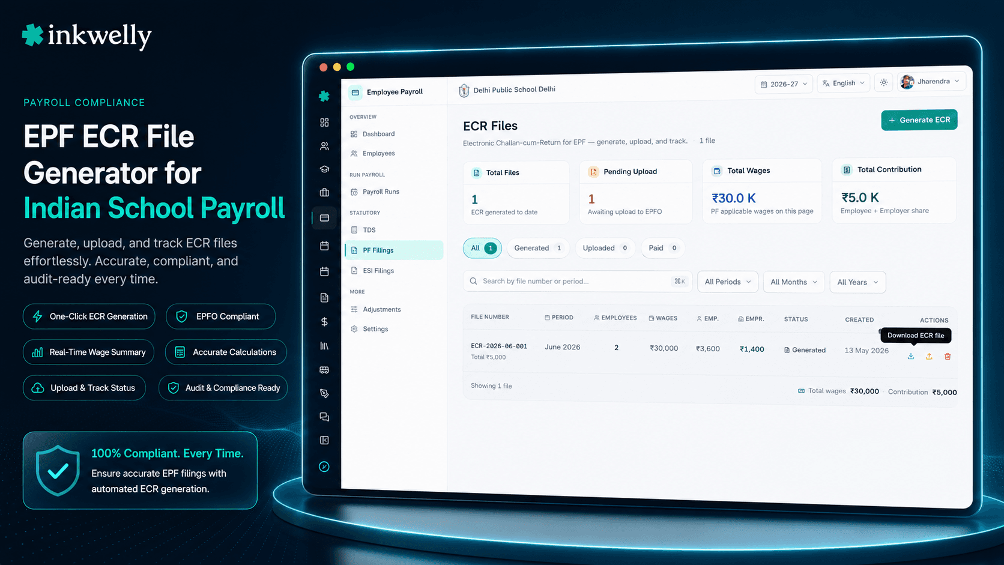Toggle light theme with the sun icon
This screenshot has width=1004, height=565.
pos(884,82)
